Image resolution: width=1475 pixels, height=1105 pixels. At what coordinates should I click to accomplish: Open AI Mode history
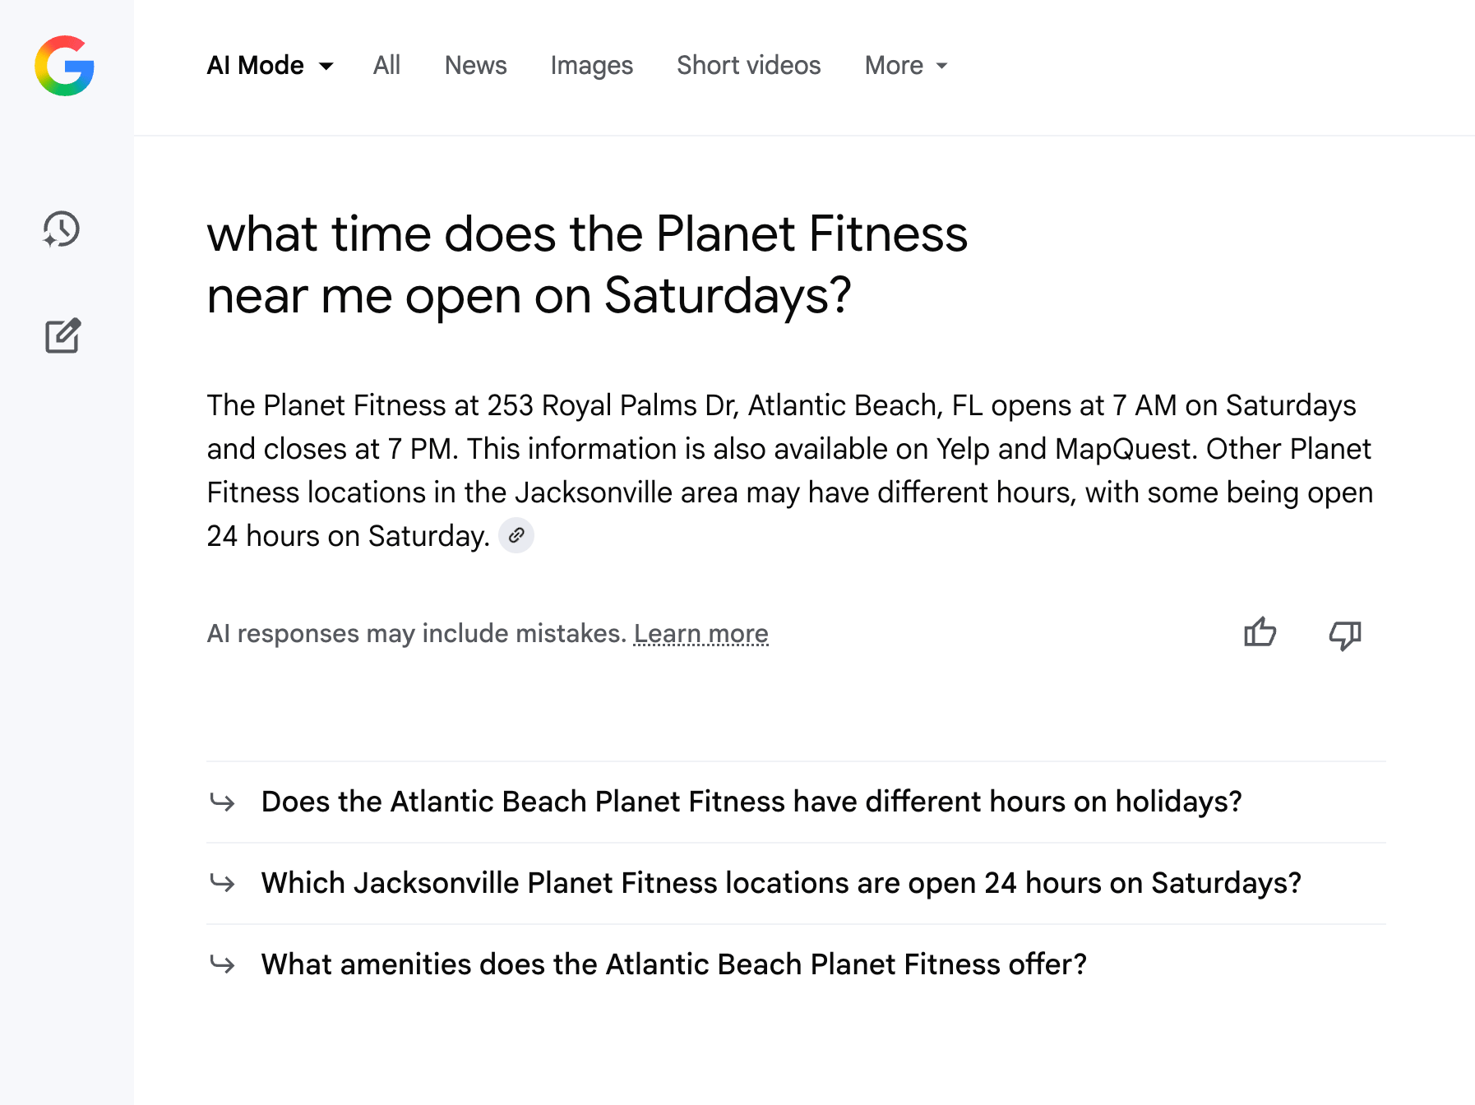(x=62, y=229)
